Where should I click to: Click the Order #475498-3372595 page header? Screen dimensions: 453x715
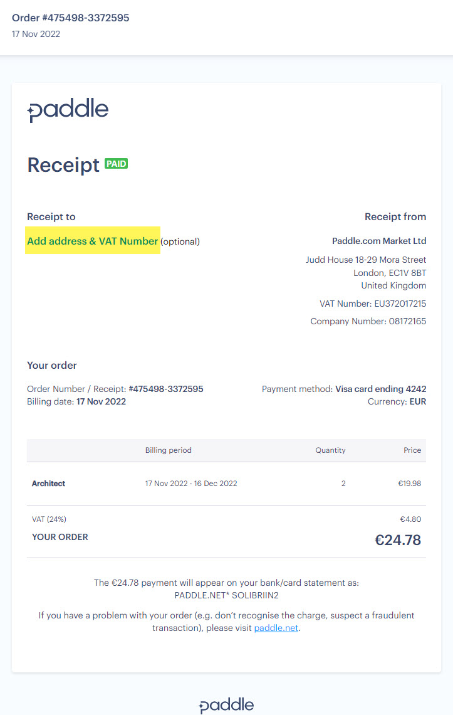pyautogui.click(x=71, y=18)
